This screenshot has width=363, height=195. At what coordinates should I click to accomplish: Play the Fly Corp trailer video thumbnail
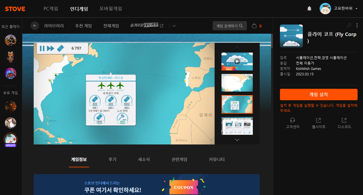237,61
